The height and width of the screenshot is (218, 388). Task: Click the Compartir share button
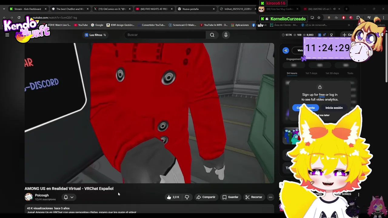coord(206,197)
